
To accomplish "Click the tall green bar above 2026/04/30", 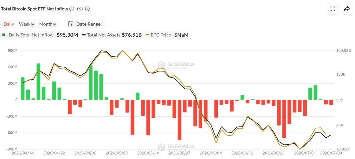I will click(91, 83).
